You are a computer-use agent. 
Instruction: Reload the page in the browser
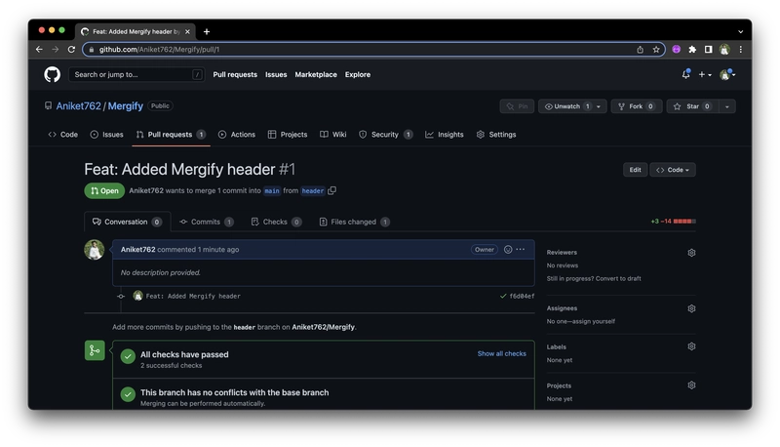(71, 49)
